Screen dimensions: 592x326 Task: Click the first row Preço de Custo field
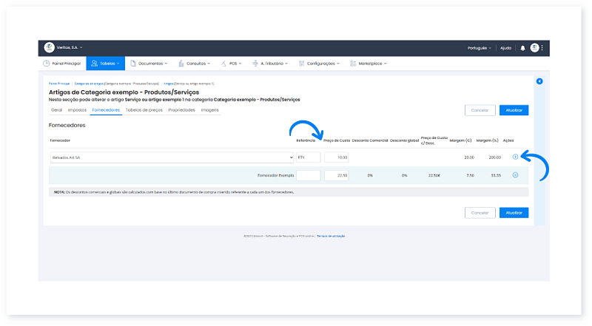(x=336, y=157)
